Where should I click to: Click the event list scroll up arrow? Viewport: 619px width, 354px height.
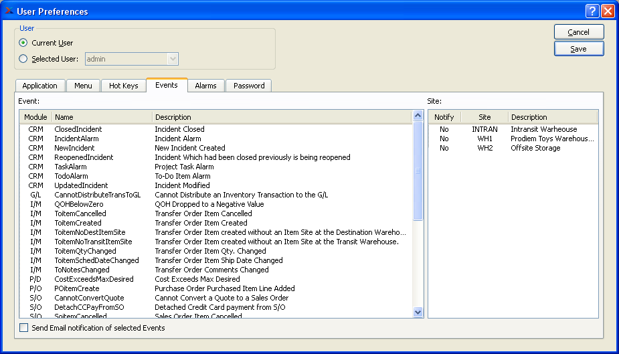pyautogui.click(x=418, y=116)
